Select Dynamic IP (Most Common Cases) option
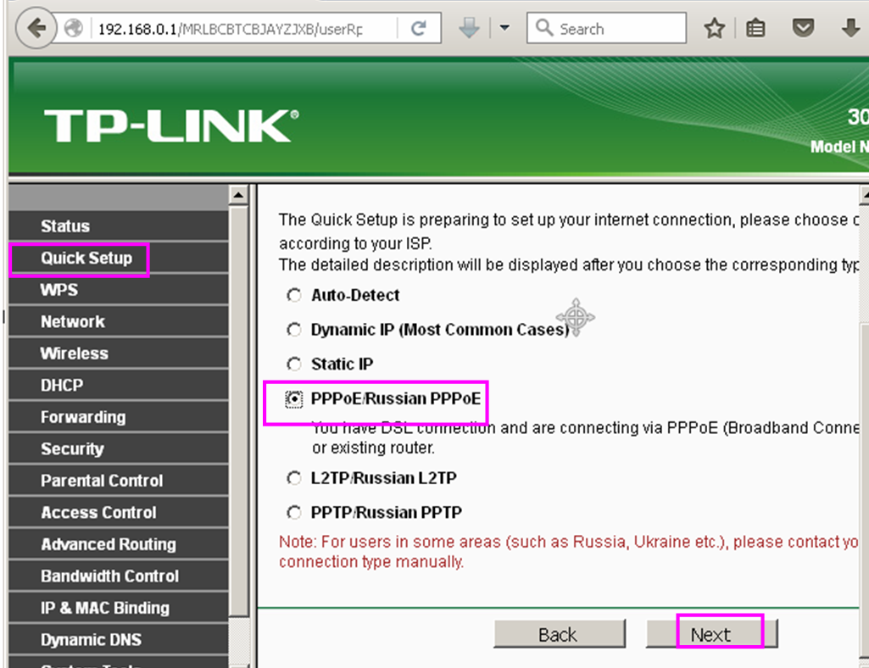Screen dimensions: 869x668 coord(293,330)
